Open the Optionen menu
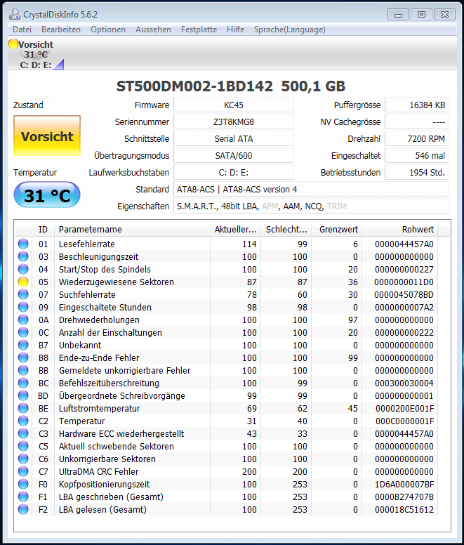Screen dimensions: 464x545 [108, 29]
